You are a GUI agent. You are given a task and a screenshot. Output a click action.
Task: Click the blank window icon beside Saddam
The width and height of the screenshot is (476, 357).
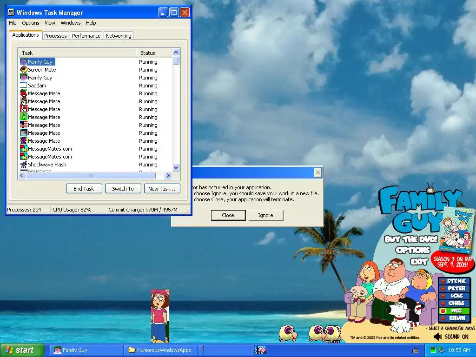24,86
